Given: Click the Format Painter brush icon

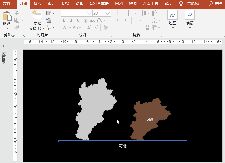Looking at the screenshot, I should [17, 28].
